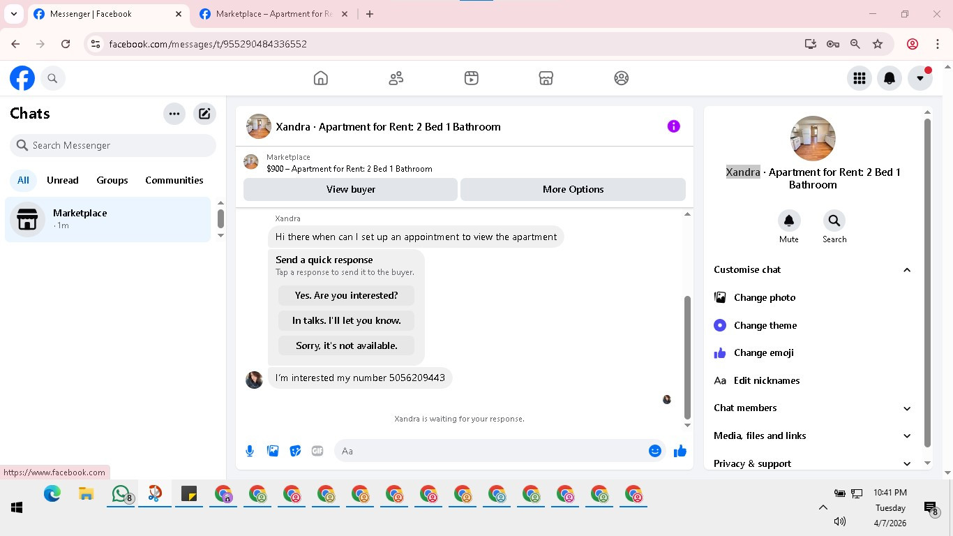Open the Facebook notifications bell

890,78
